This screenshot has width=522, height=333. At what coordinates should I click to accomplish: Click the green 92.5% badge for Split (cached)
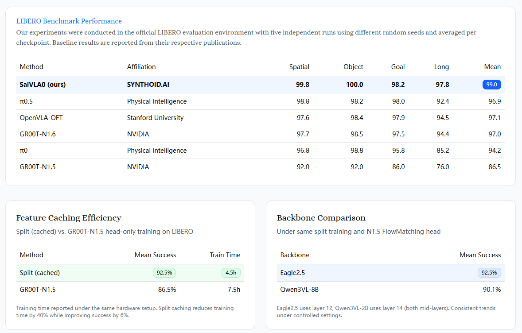click(x=164, y=273)
